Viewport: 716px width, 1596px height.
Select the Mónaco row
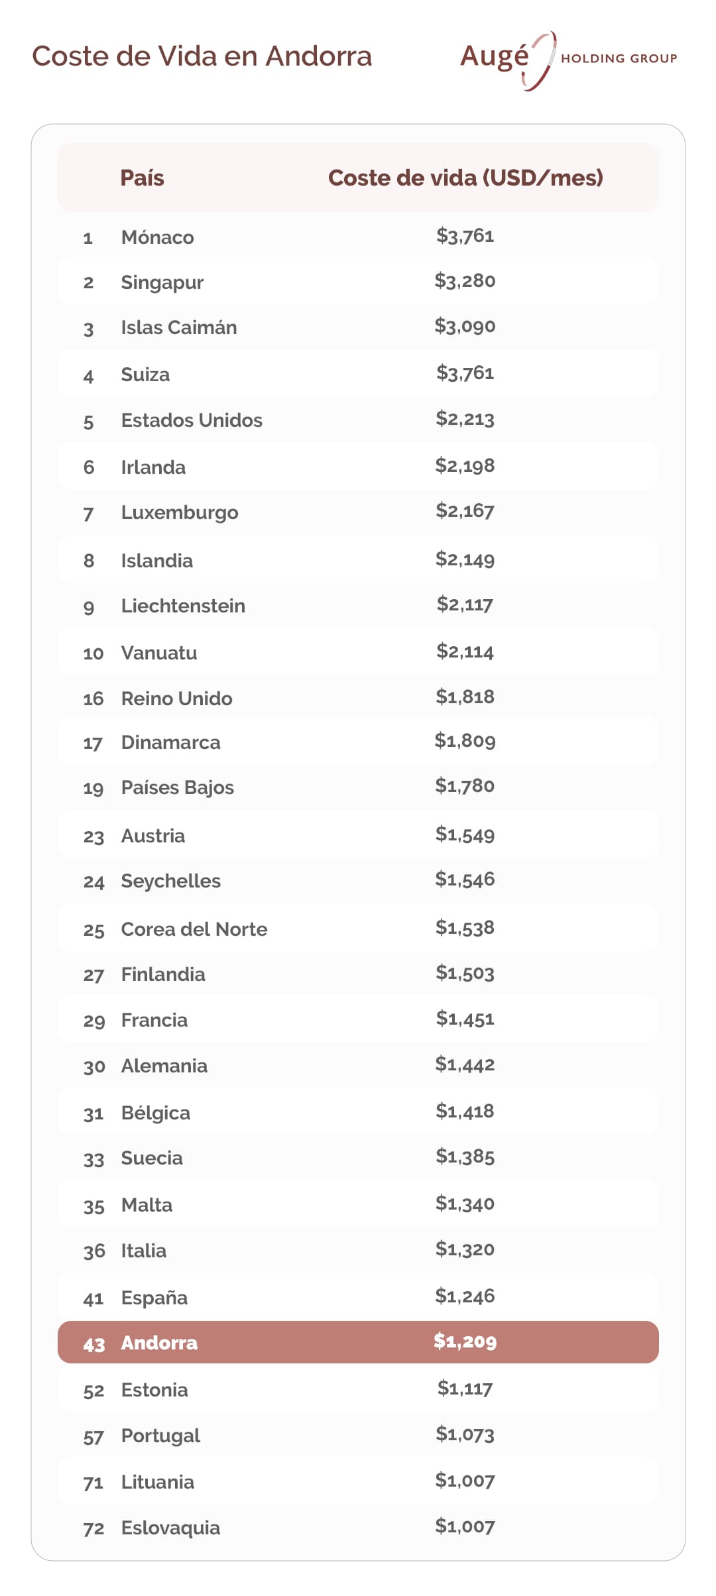358,237
